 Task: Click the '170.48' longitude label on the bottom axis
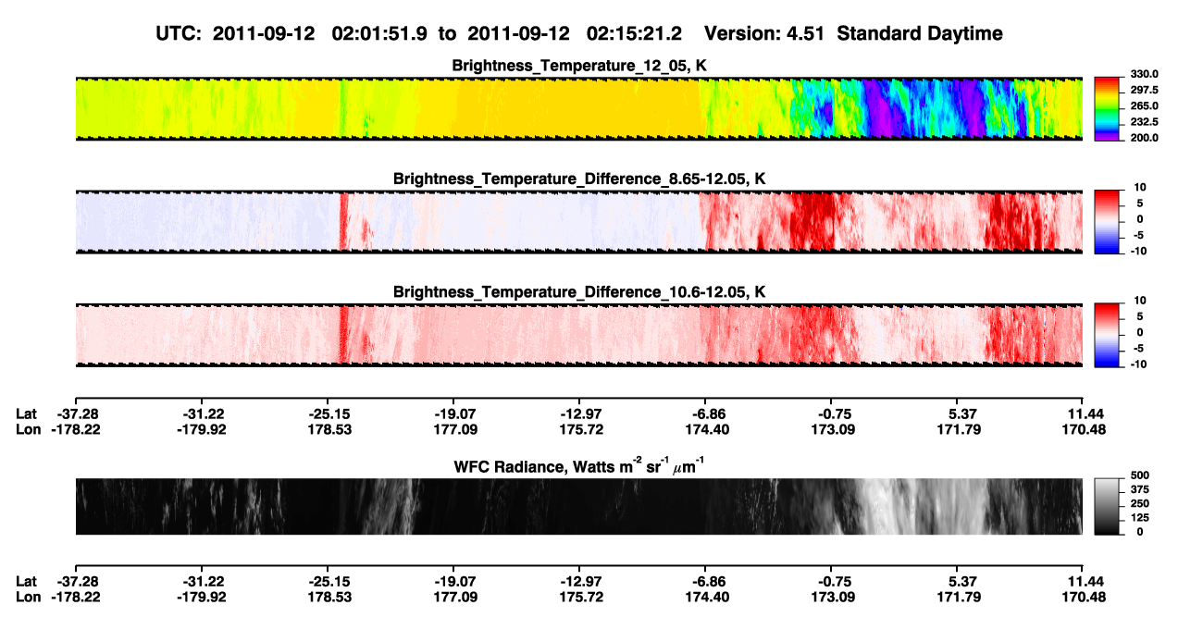(1084, 598)
